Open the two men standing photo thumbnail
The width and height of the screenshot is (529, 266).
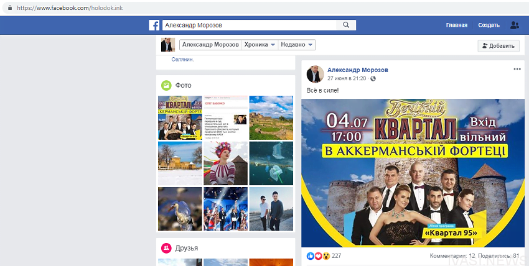(x=271, y=209)
